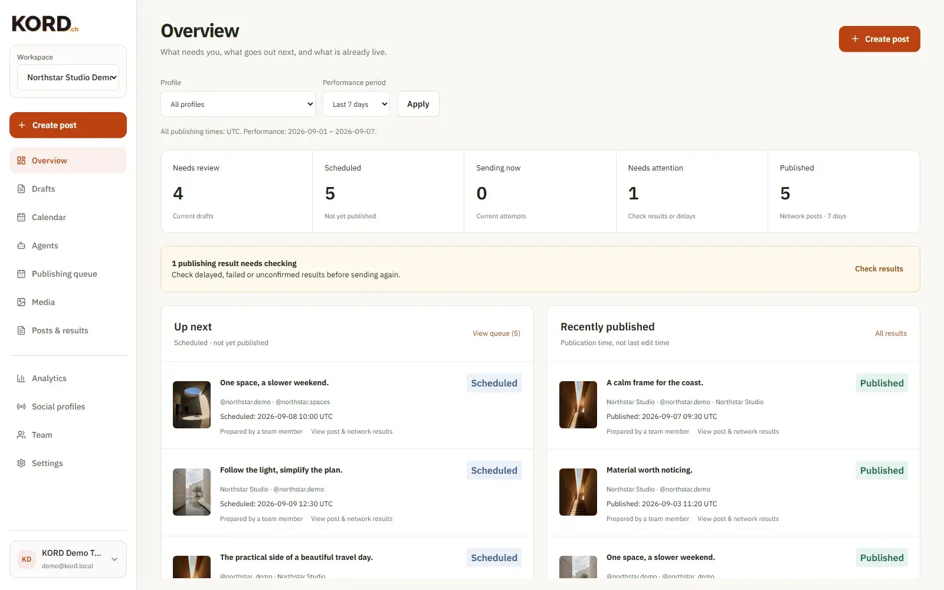Open network results for 'A calm frame for the coast'
The width and height of the screenshot is (944, 590).
(738, 431)
